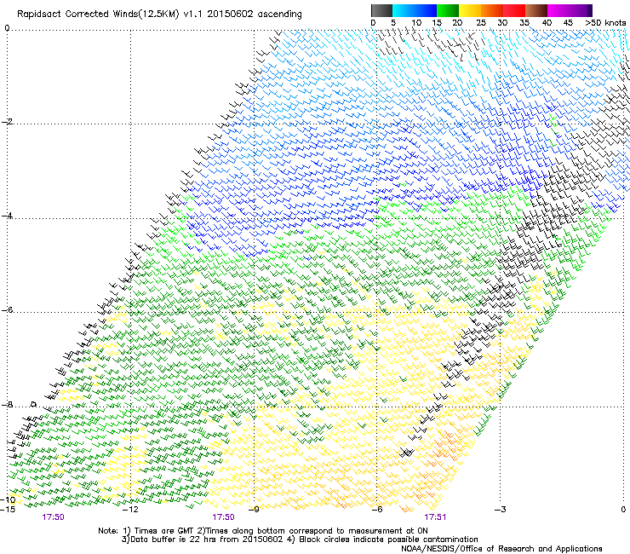Click the NOAA/NESDIS credit text
The height and width of the screenshot is (554, 630).
[501, 548]
